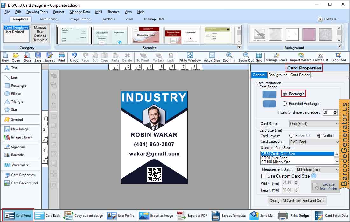The width and height of the screenshot is (350, 222).
Task: Choose the Ellipse shape tool
Action: pyautogui.click(x=12, y=94)
